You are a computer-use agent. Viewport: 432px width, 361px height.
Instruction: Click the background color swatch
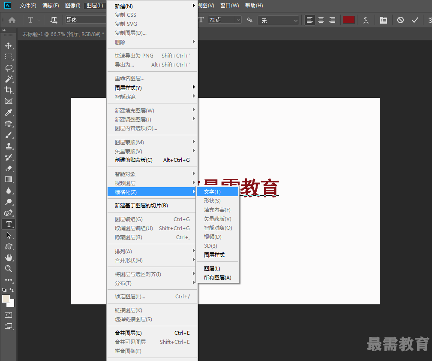point(12,305)
